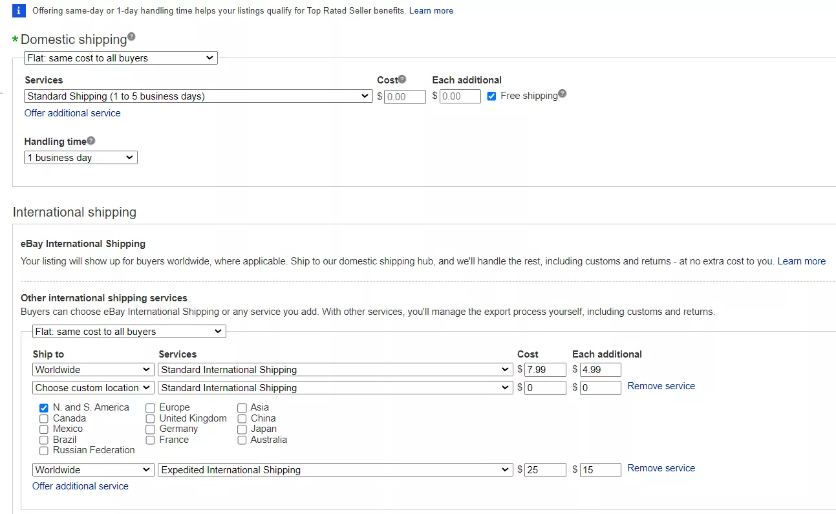The image size is (836, 514).
Task: Click help icon next to Domestic shipping heading
Action: (x=131, y=37)
